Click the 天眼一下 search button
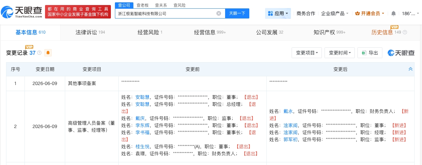Image resolution: width=422 pixels, height=165 pixels. (237, 13)
